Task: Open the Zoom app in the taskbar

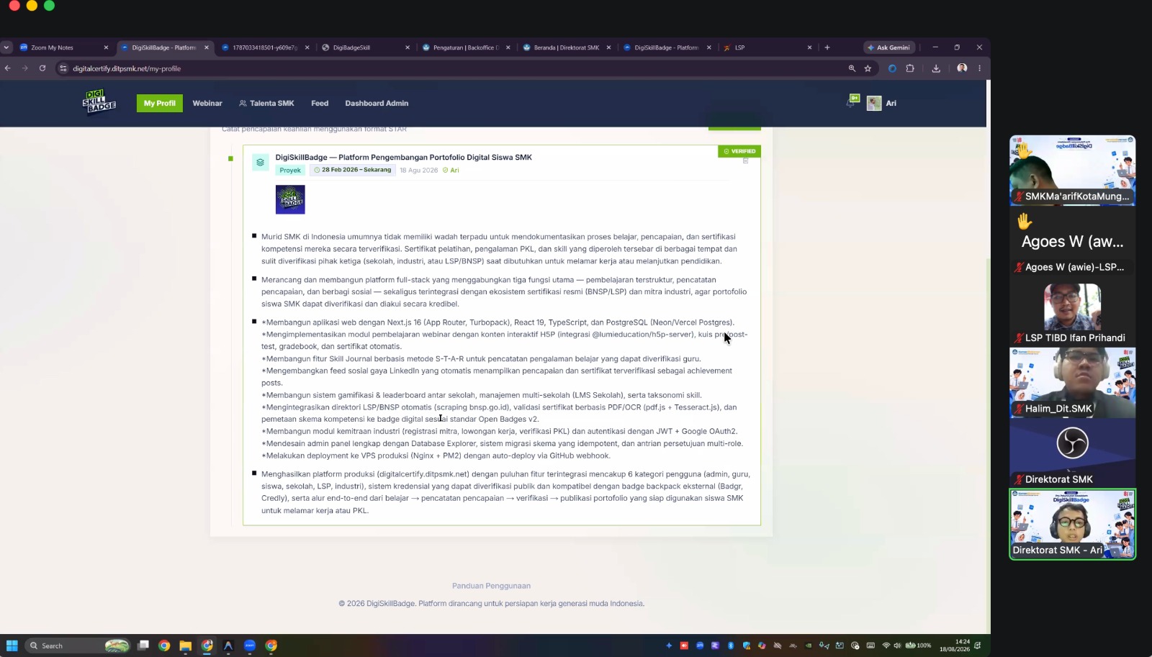Action: pos(250,645)
